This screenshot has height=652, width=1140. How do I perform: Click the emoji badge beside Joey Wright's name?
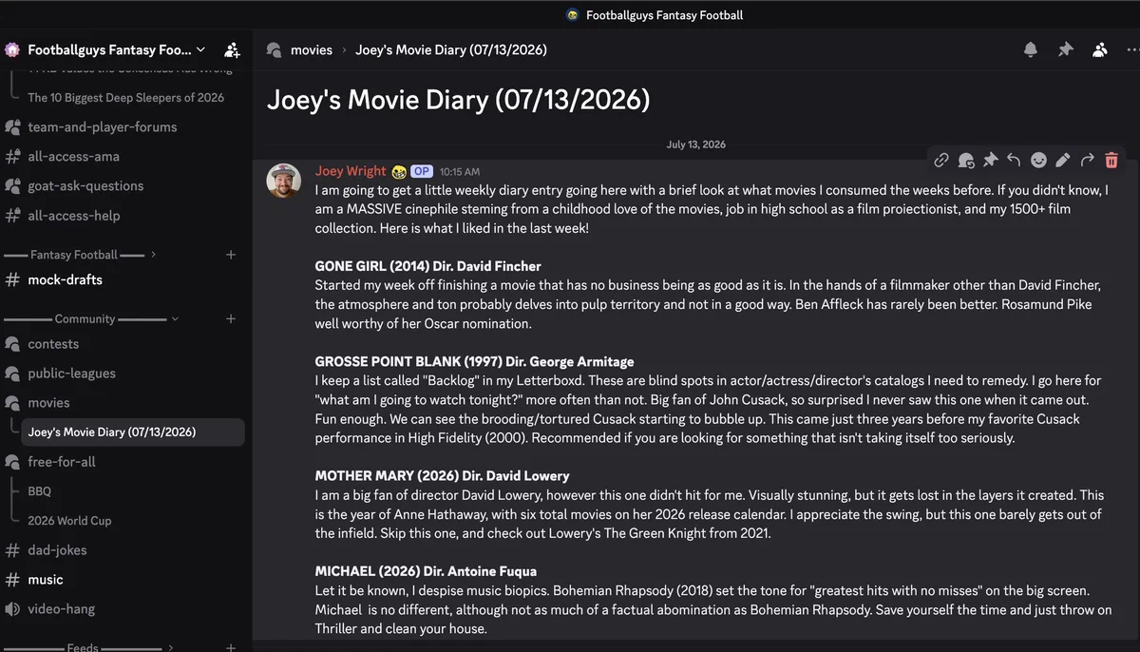click(398, 171)
